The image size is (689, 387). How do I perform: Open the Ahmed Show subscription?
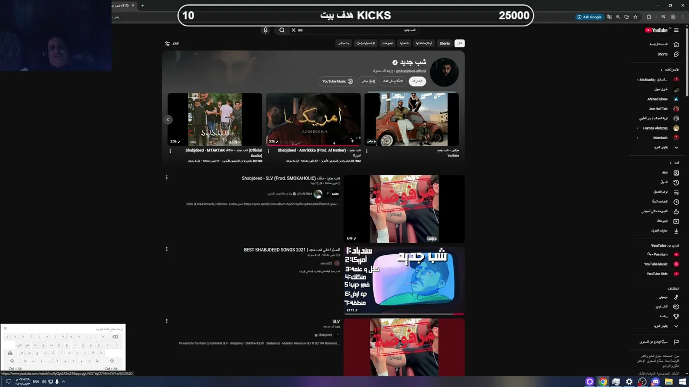(x=663, y=99)
